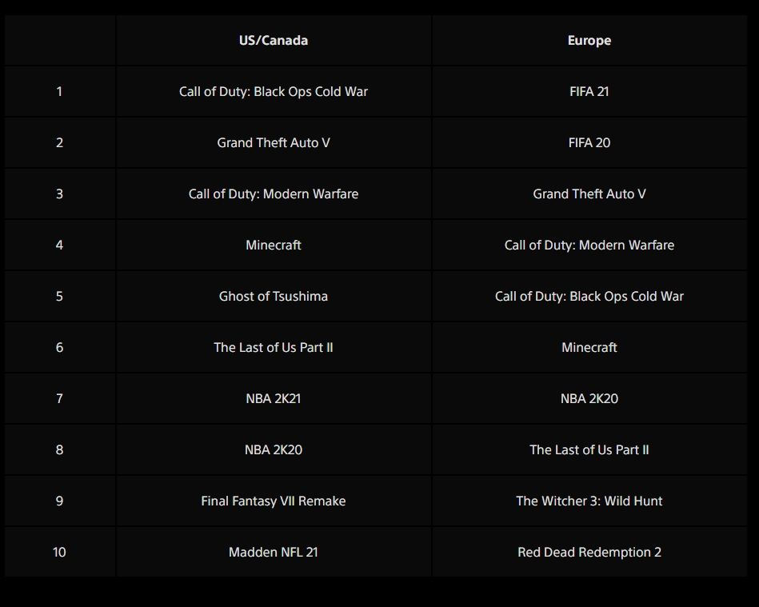Select Red Dead Redemption 2 entry
The width and height of the screenshot is (759, 607).
coord(589,552)
